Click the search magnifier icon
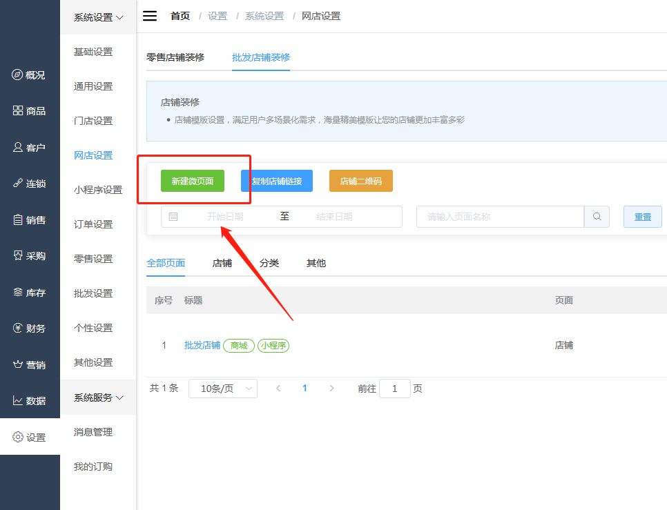 597,217
